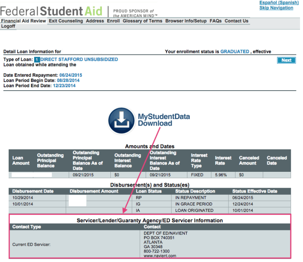The height and width of the screenshot is (262, 303).
Task: Click the Status Description column header
Action: [x=195, y=191]
